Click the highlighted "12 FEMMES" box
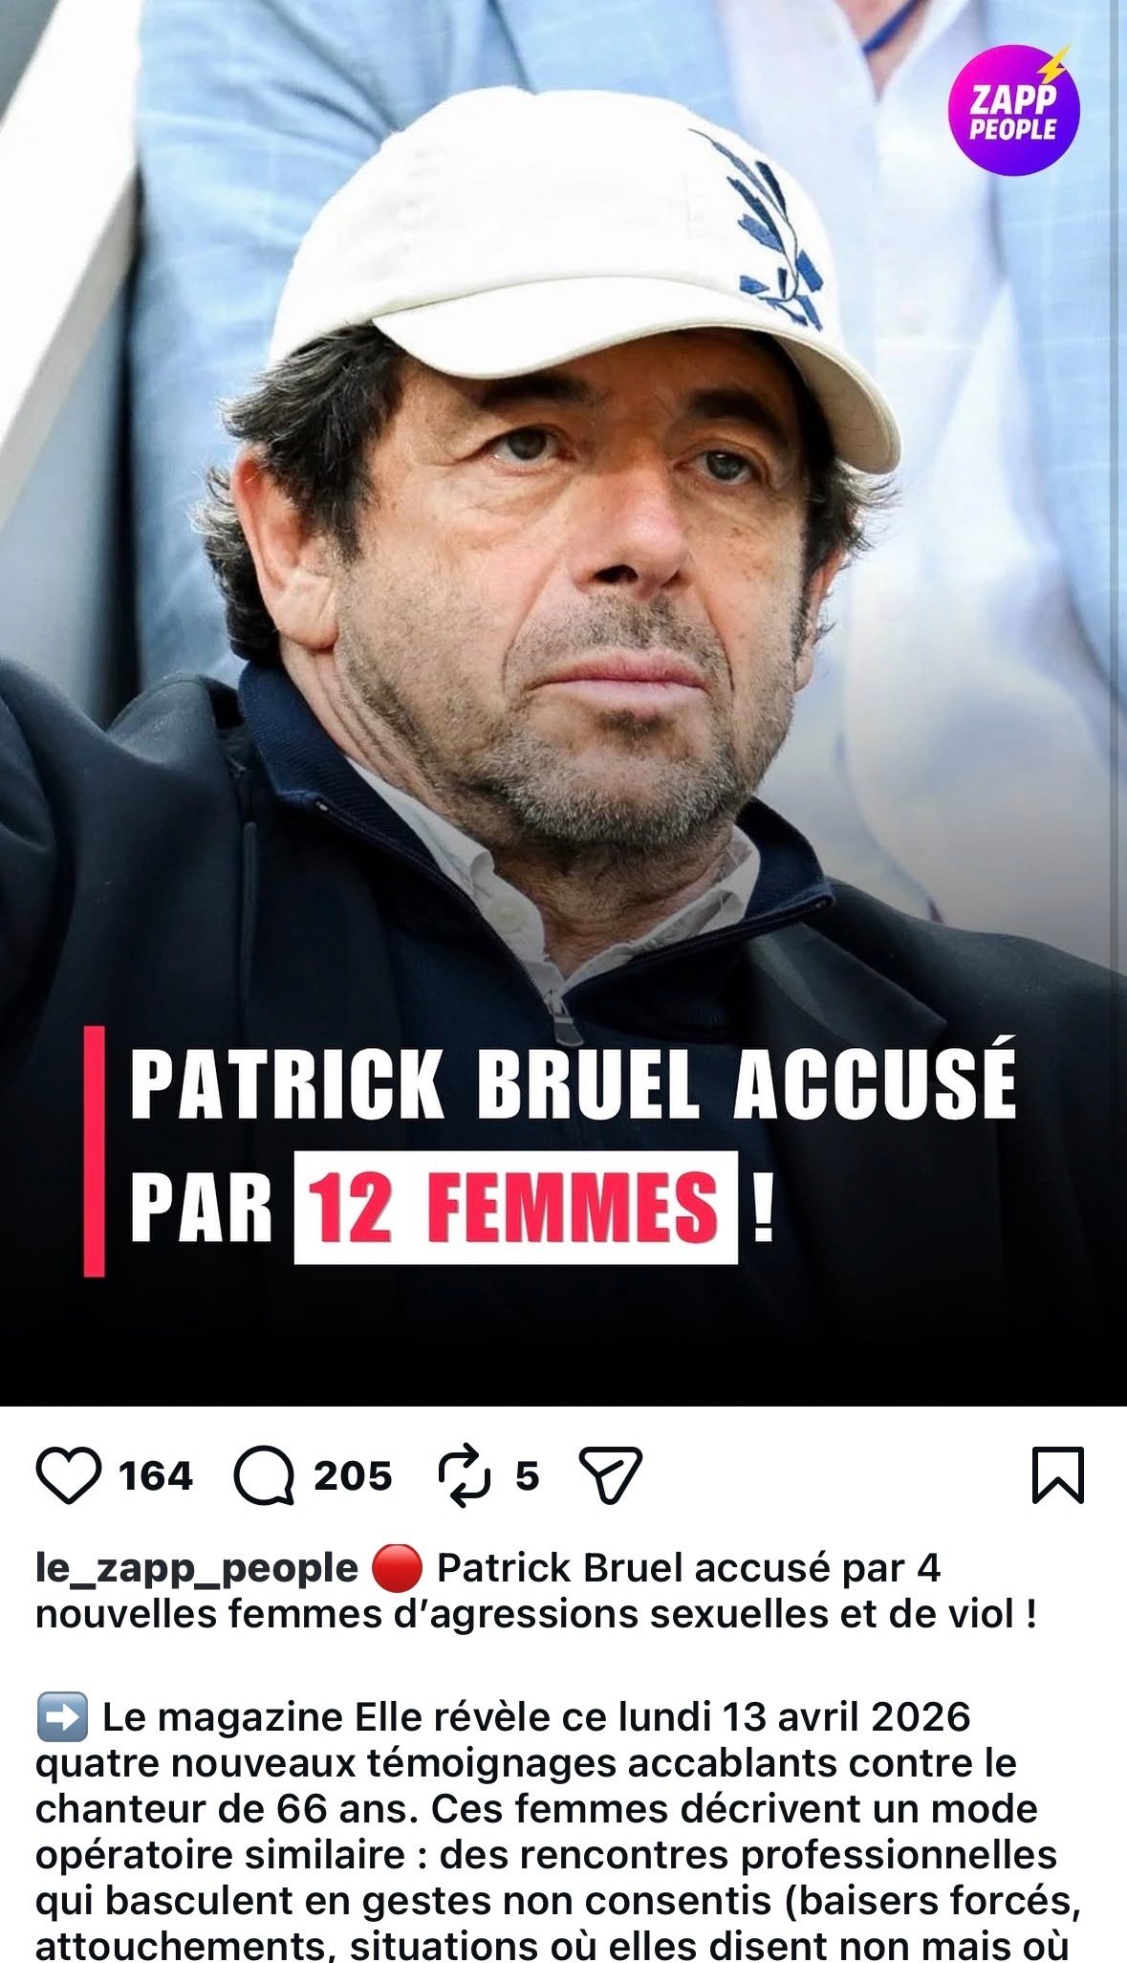1127x1963 pixels. tap(516, 1208)
